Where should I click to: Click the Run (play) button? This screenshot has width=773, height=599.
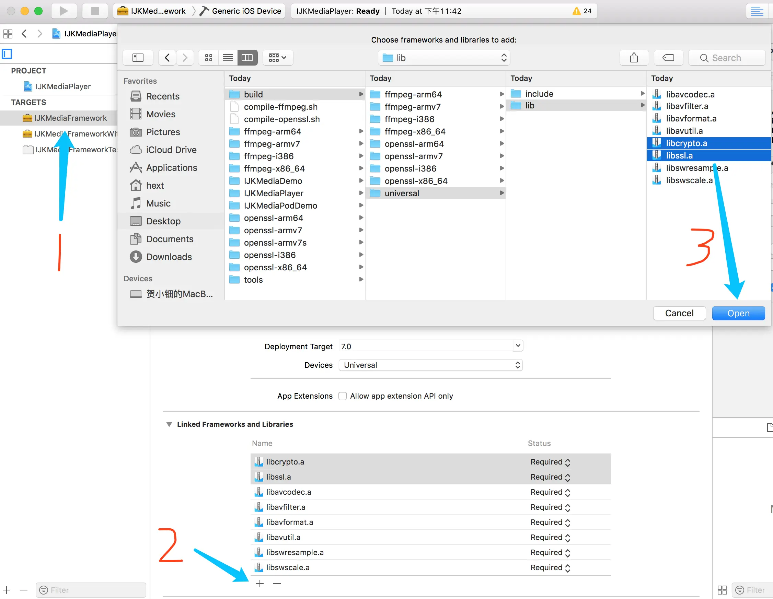pos(64,11)
